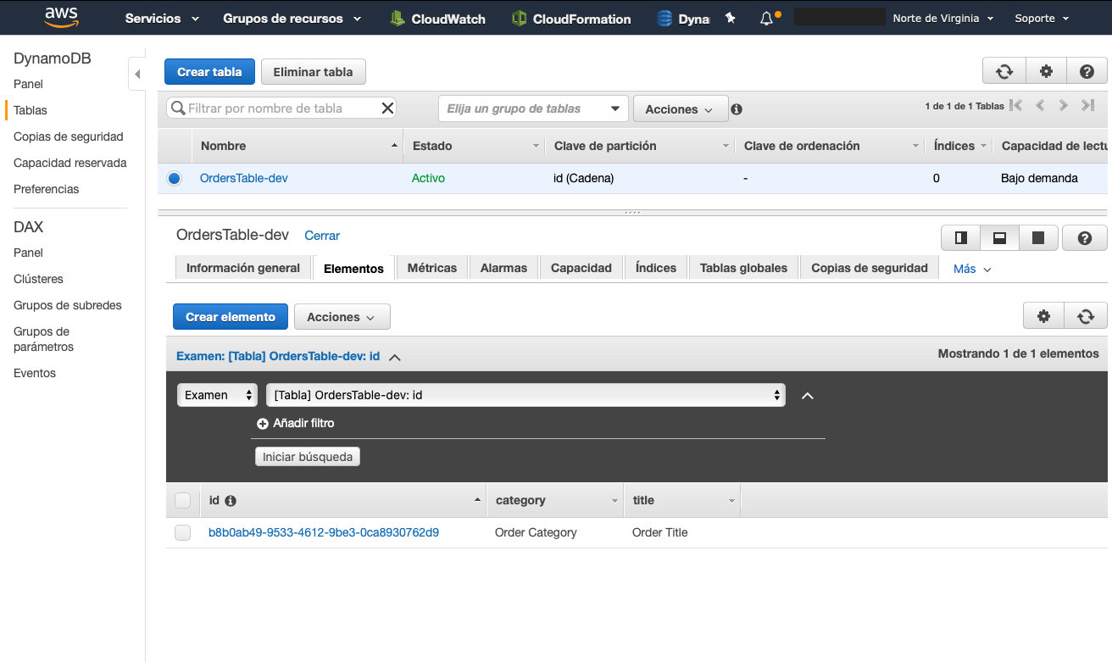The width and height of the screenshot is (1112, 662).
Task: Collapse the Examen filter panel chevron
Action: pyautogui.click(x=394, y=356)
